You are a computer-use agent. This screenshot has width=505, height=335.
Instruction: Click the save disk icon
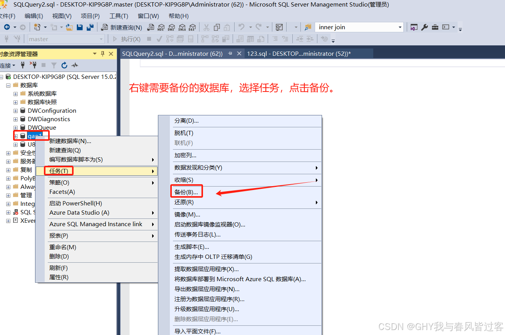(x=80, y=27)
